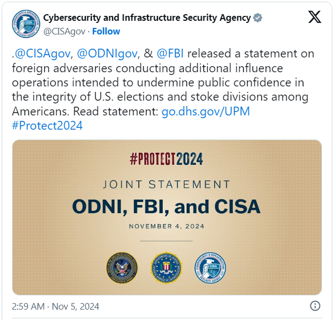Image resolution: width=334 pixels, height=320 pixels.
Task: Click the ODNI, FBI, and CISA headline
Action: pos(166,206)
